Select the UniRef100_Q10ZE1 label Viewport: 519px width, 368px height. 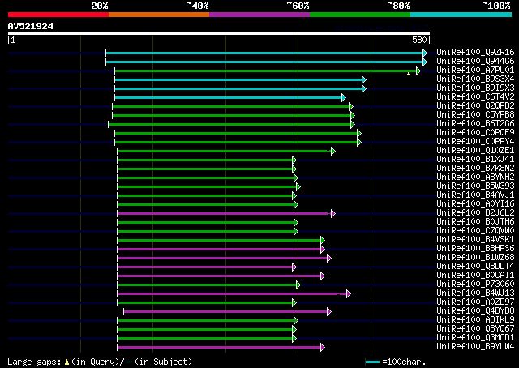(x=475, y=151)
